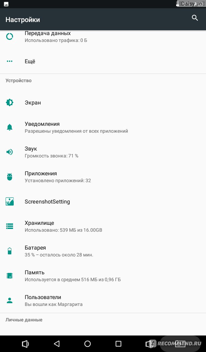Tap the Android back navigation button
206x352 pixels.
click(x=57, y=344)
